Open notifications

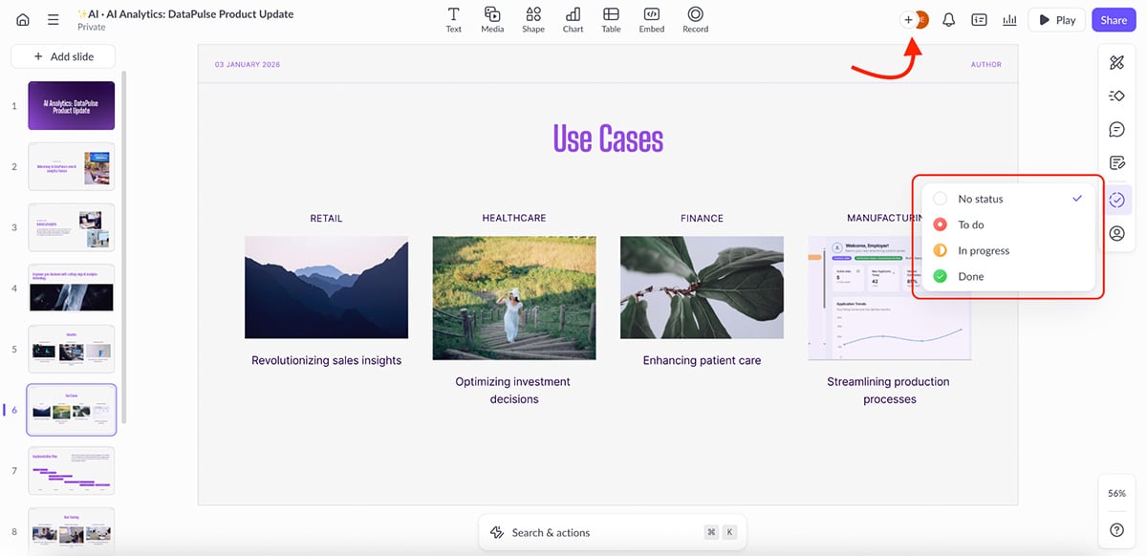pos(948,19)
